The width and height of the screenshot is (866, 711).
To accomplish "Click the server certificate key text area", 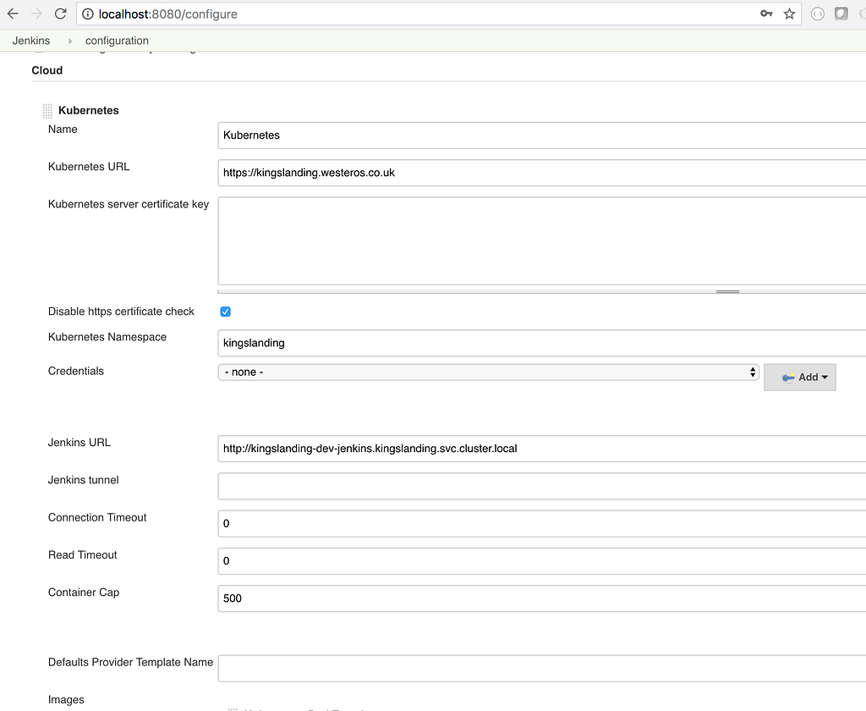I will point(542,241).
